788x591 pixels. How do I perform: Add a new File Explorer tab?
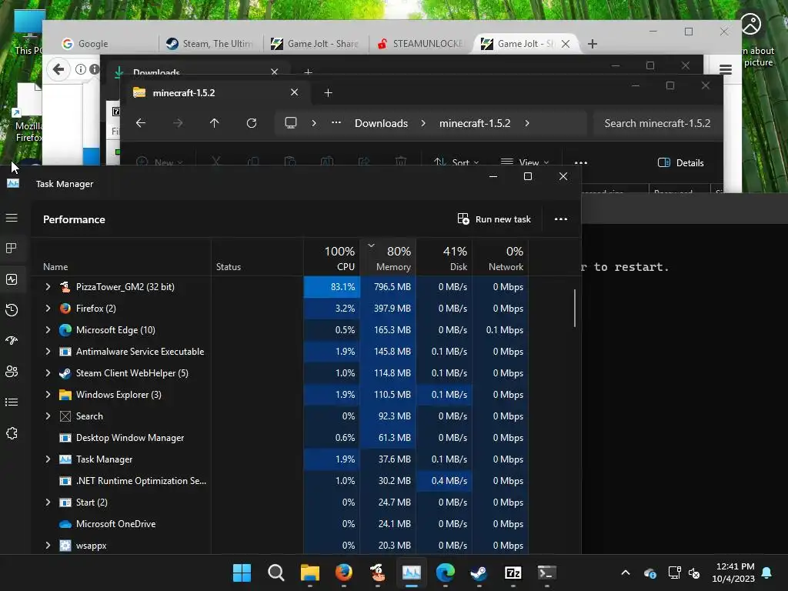point(328,92)
